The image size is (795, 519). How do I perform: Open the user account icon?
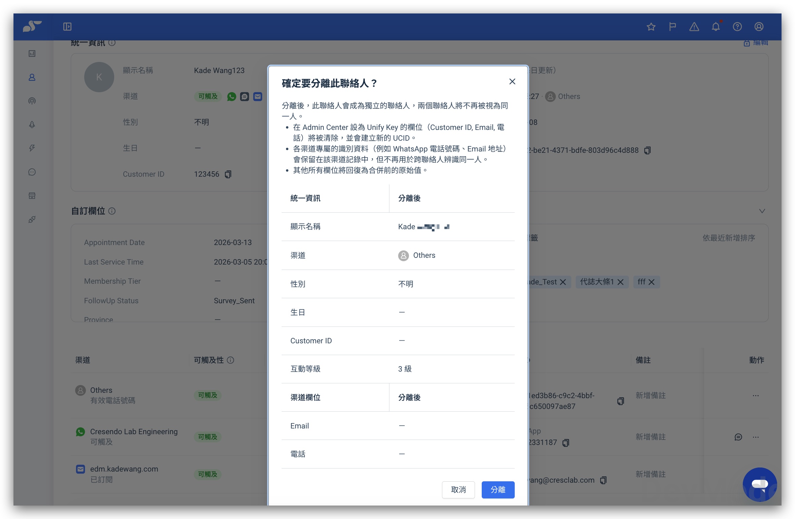[x=759, y=27]
